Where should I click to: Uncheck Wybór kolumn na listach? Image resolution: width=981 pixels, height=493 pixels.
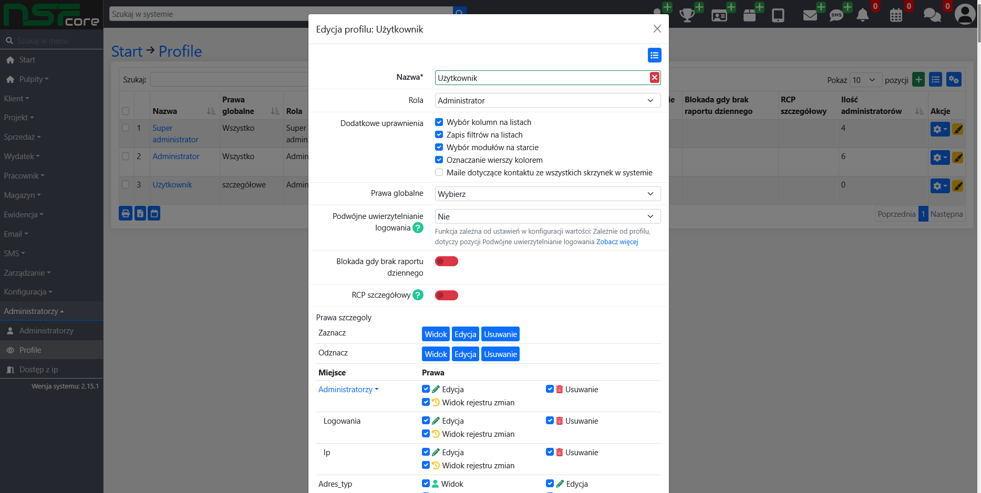[439, 122]
